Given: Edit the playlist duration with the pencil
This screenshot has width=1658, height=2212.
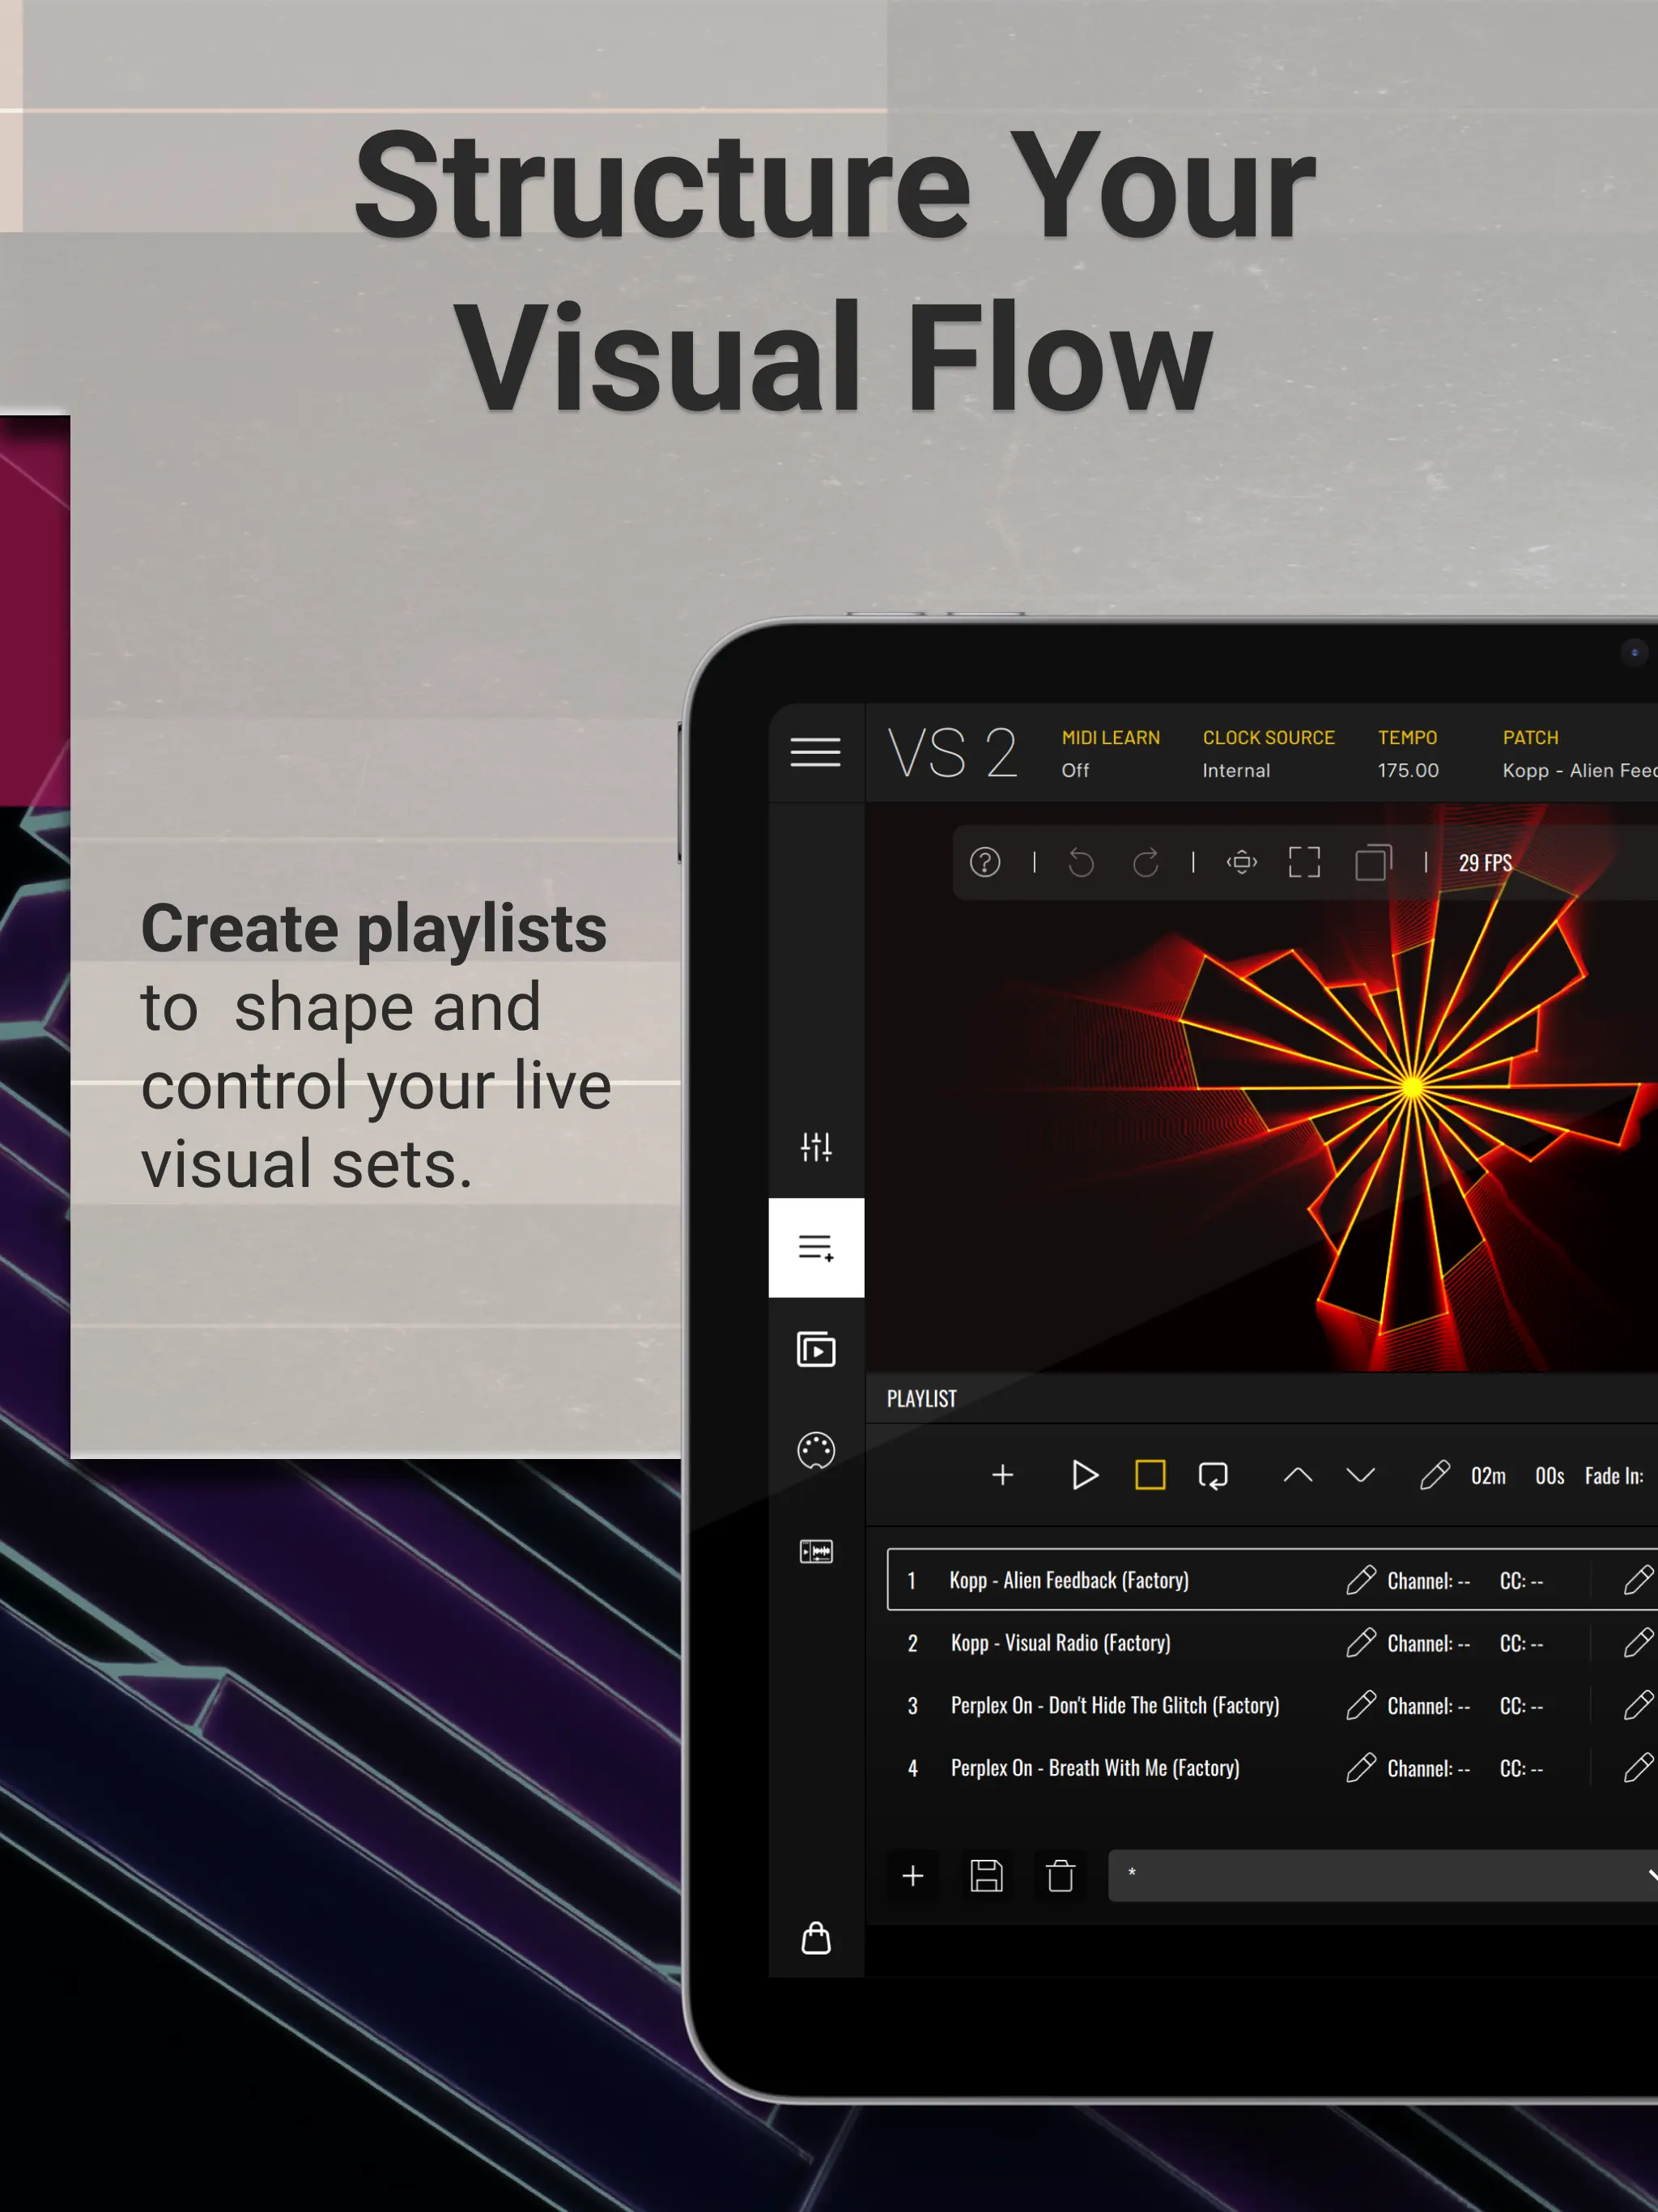Looking at the screenshot, I should tap(1435, 1475).
